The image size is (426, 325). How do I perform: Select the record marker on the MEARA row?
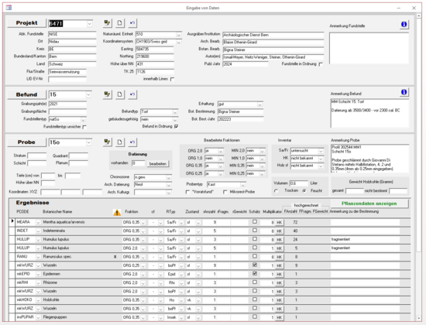[x=12, y=222]
